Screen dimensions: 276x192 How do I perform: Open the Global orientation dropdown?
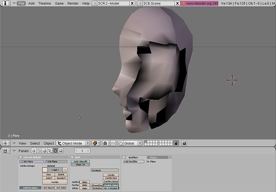point(132,143)
